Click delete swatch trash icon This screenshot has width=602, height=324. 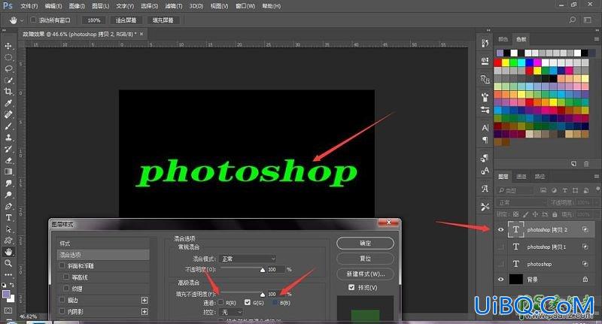586,164
